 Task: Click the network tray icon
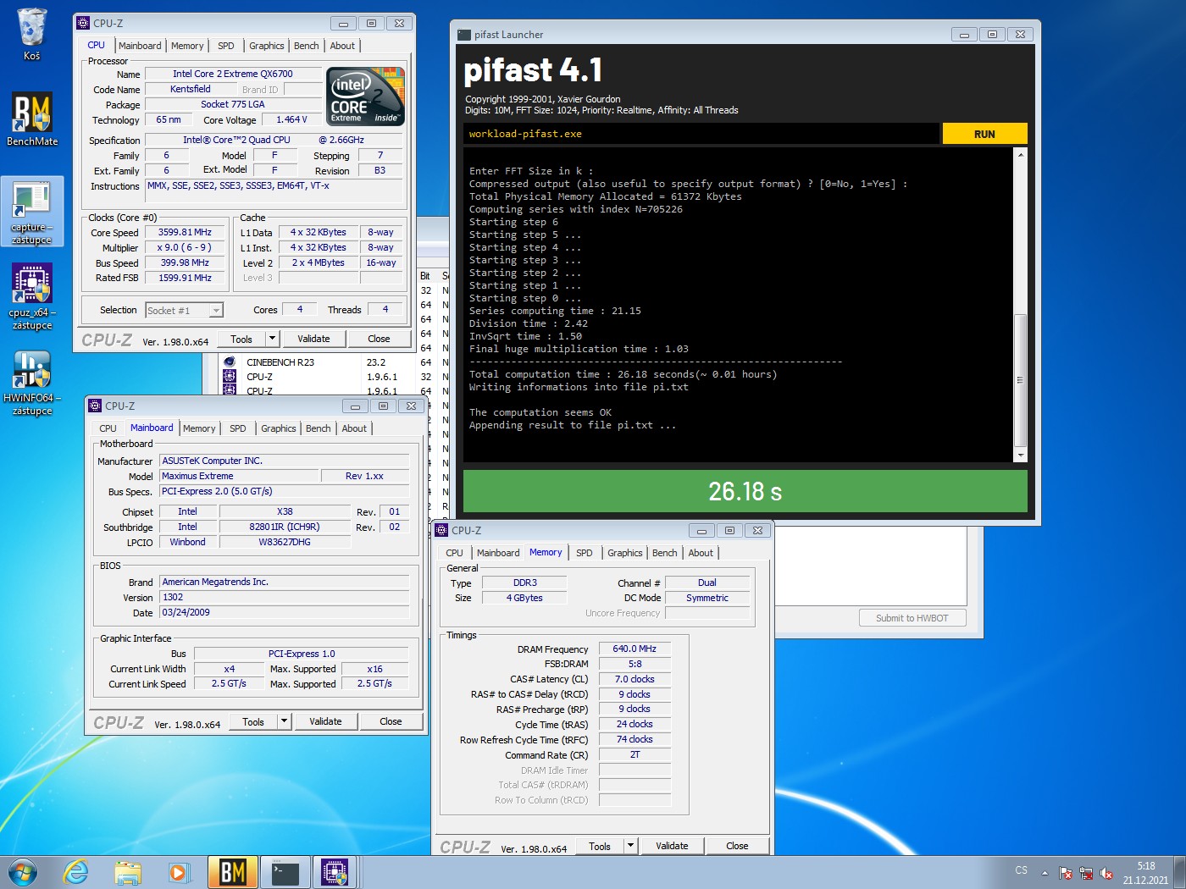(x=1086, y=873)
